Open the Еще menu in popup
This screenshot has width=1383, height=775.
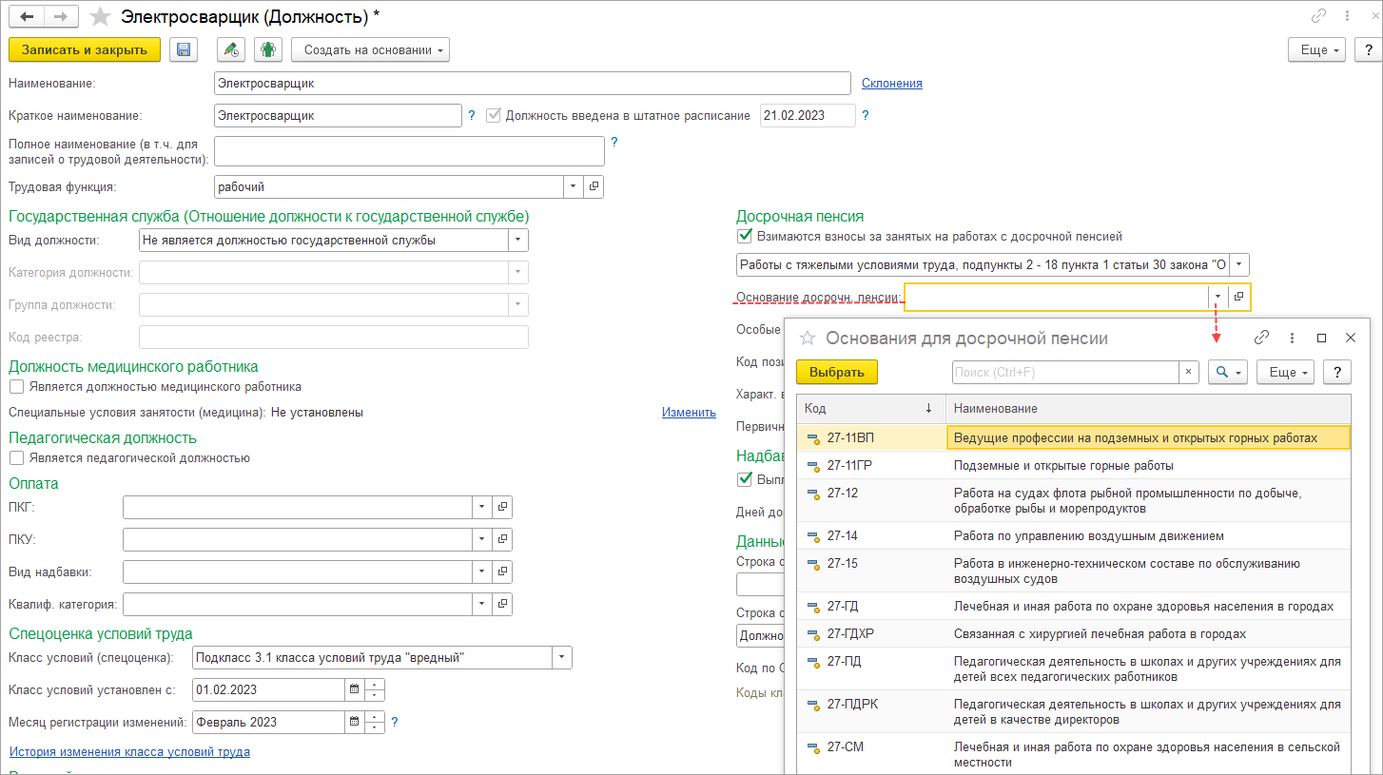[x=1284, y=373]
